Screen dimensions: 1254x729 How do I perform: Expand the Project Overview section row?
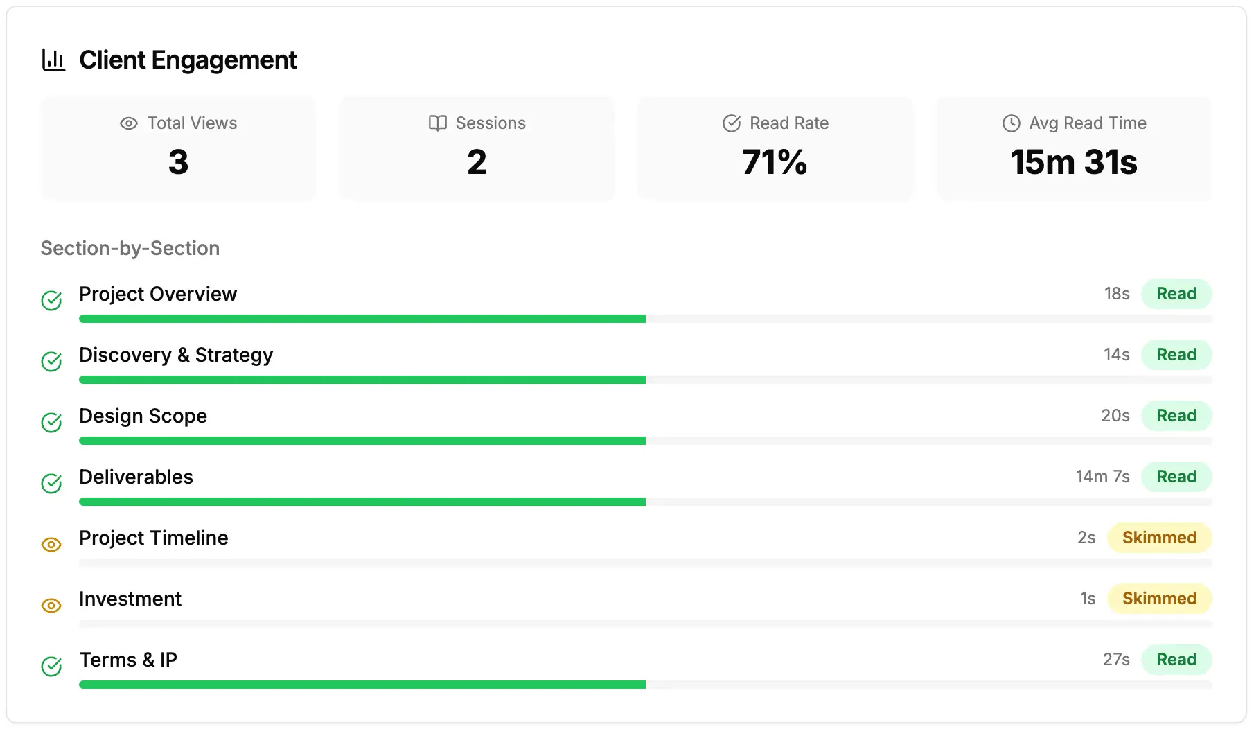[157, 294]
